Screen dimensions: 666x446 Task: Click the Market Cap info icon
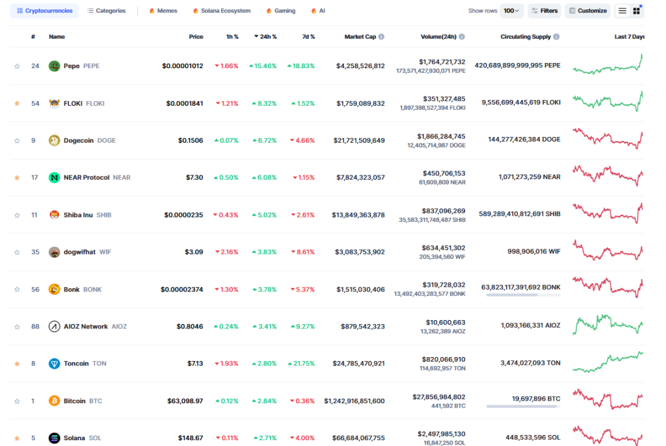click(381, 37)
